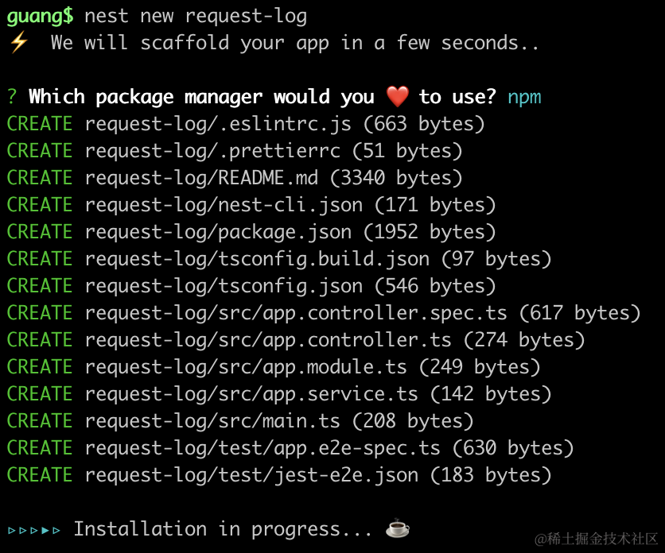The height and width of the screenshot is (553, 665).
Task: Click the lightning bolt emoji
Action: tap(17, 43)
